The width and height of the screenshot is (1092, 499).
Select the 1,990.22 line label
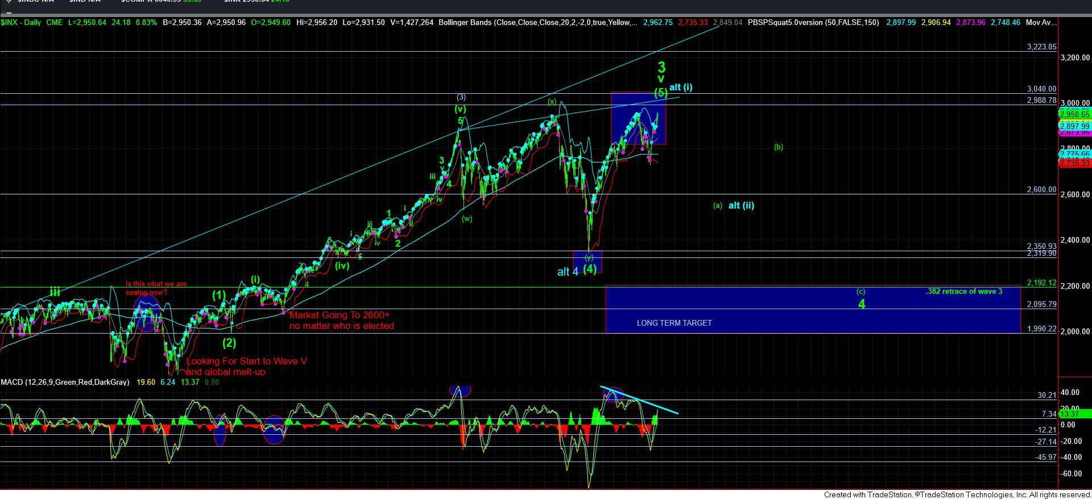tap(1042, 329)
